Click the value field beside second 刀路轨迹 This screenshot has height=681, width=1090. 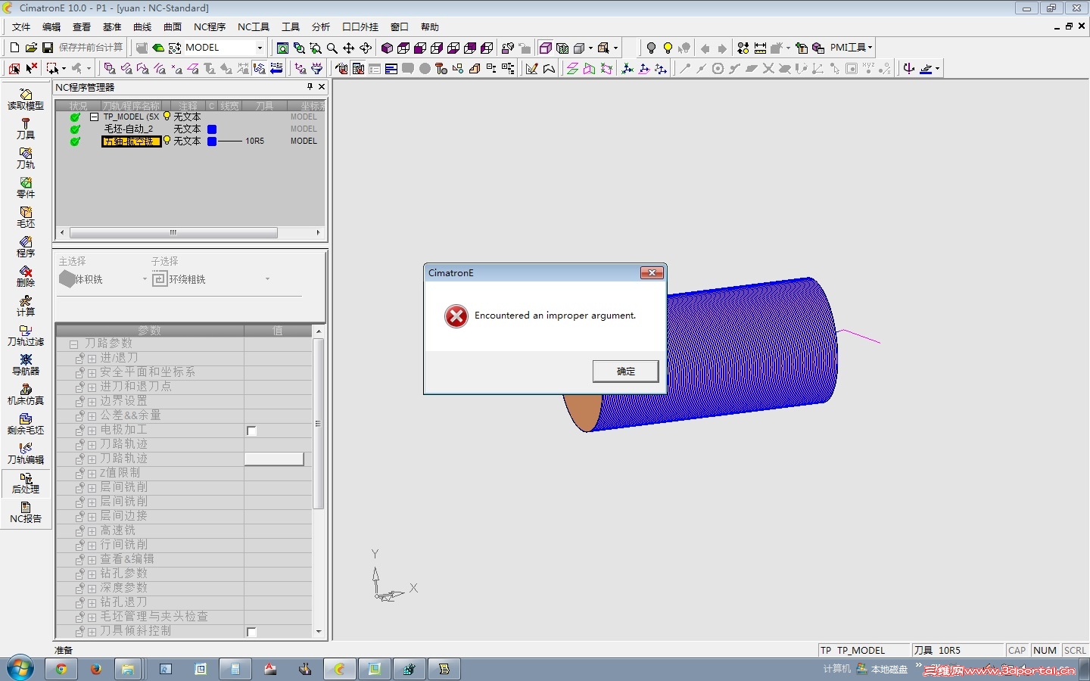point(274,459)
